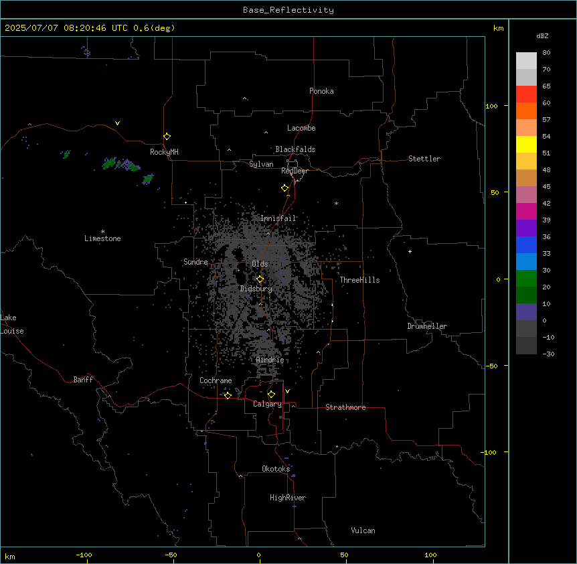The height and width of the screenshot is (564, 577).
Task: Click the Cochrane label
Action: (216, 380)
